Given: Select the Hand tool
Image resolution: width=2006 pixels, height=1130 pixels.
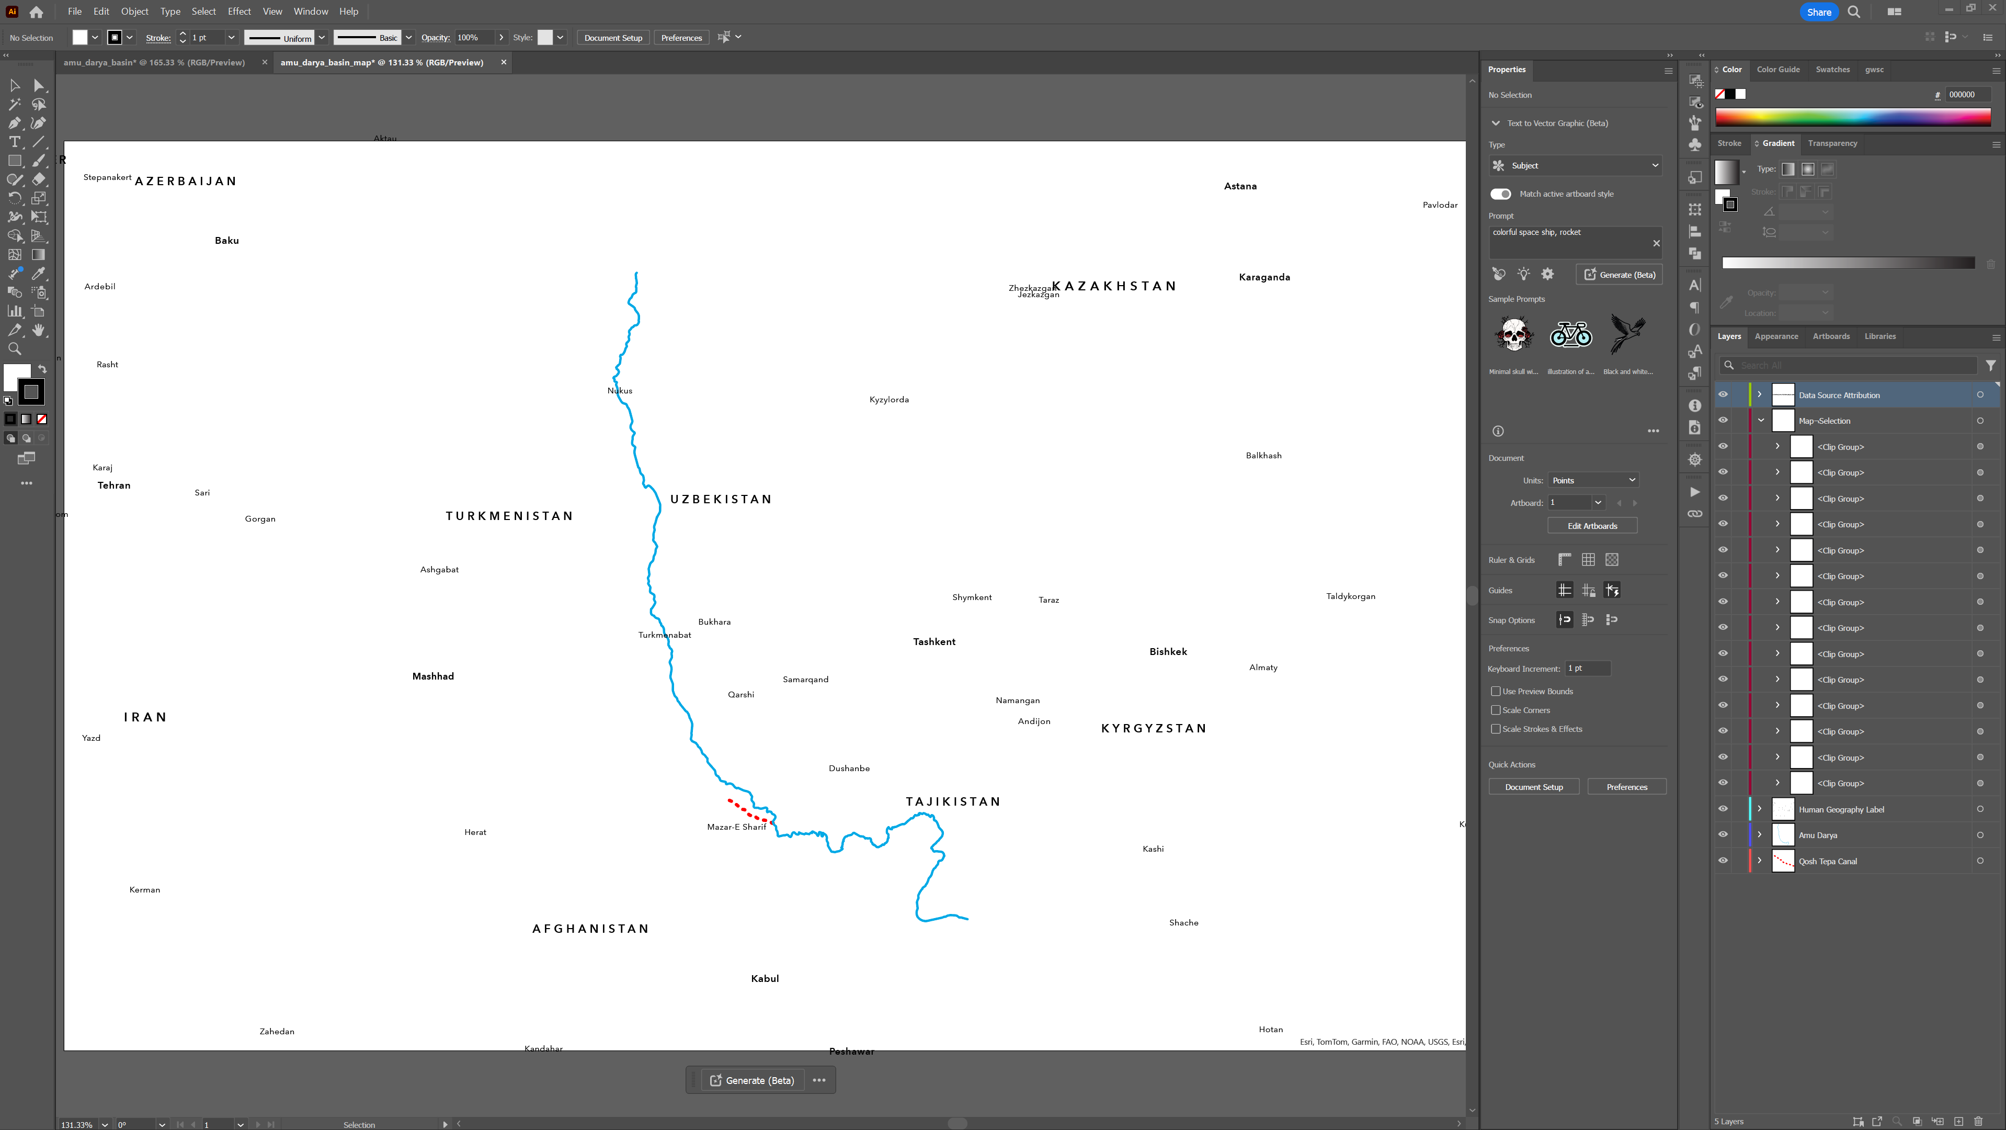Looking at the screenshot, I should pos(39,330).
